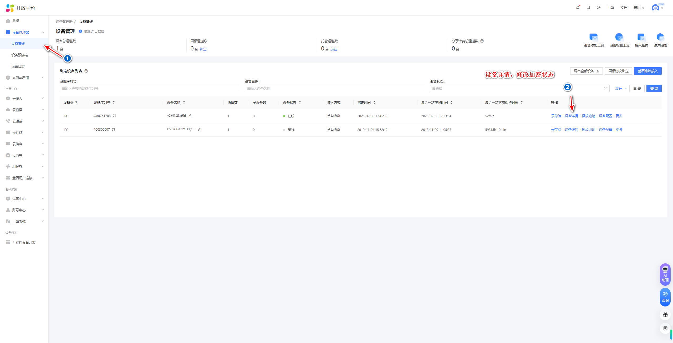Click the trial device icon
The width and height of the screenshot is (673, 343).
point(660,37)
